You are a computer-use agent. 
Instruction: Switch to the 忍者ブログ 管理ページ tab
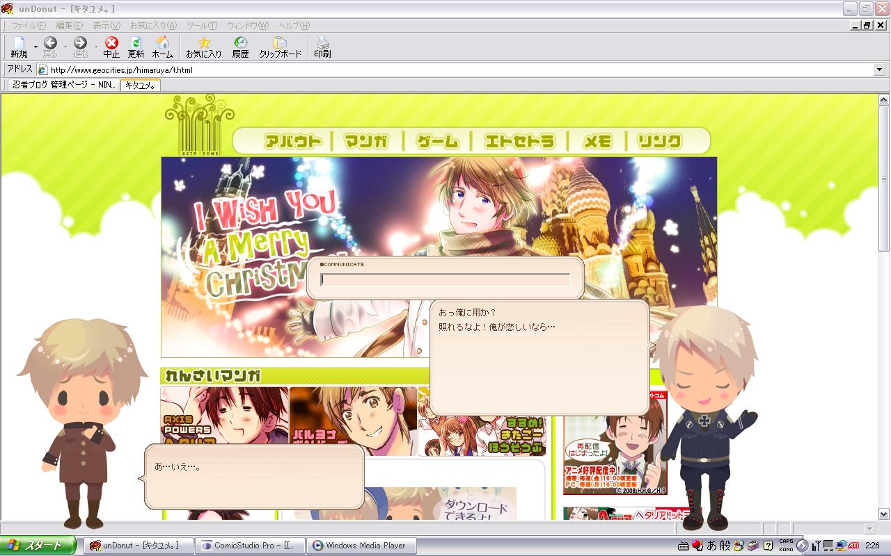tap(64, 85)
